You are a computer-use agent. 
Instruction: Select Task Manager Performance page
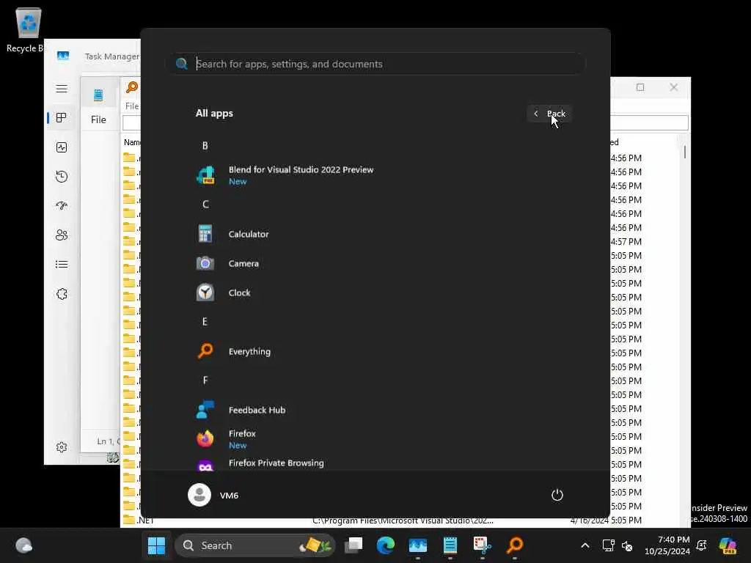pos(62,147)
